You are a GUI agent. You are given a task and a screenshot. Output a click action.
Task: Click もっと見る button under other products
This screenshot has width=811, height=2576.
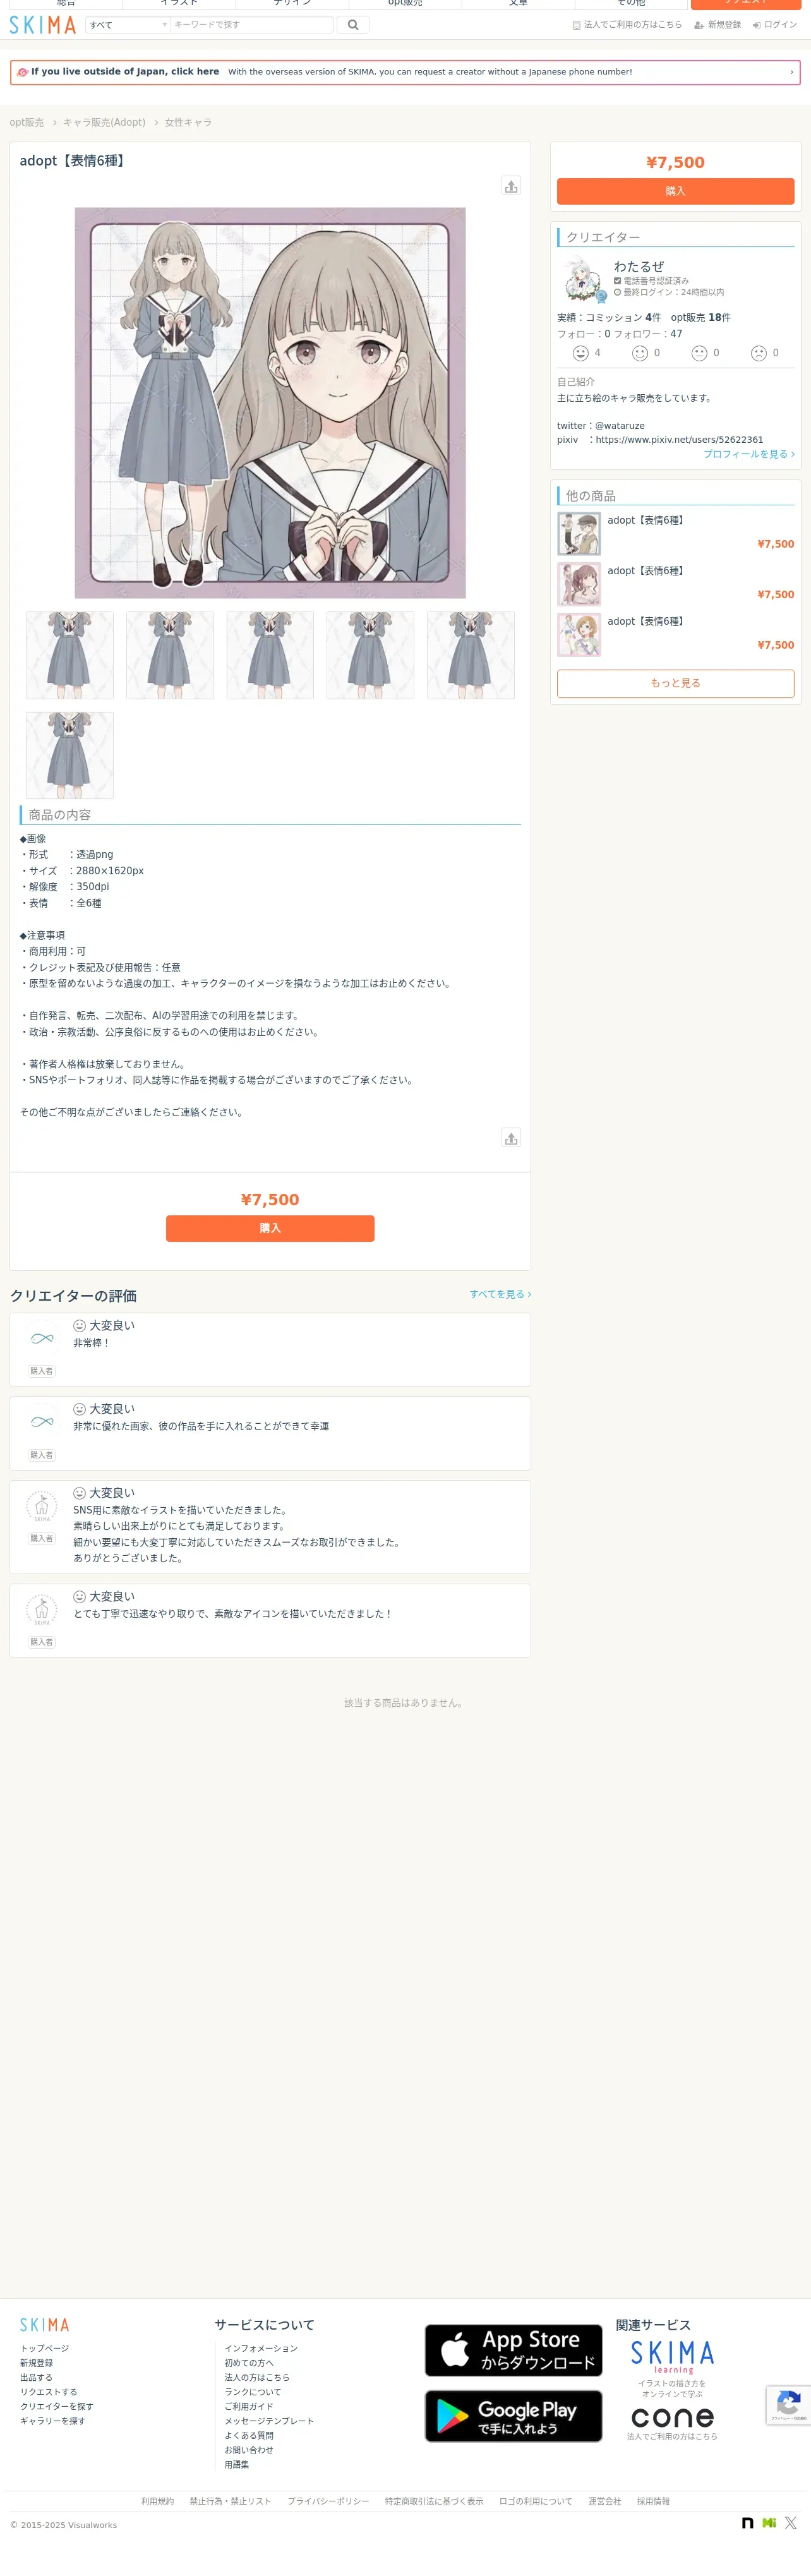[675, 683]
